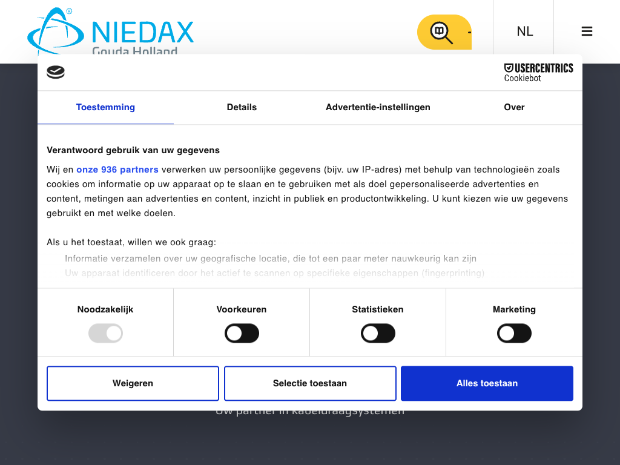The height and width of the screenshot is (465, 620).
Task: Click the Cookiebot badge icon
Action: [x=56, y=72]
